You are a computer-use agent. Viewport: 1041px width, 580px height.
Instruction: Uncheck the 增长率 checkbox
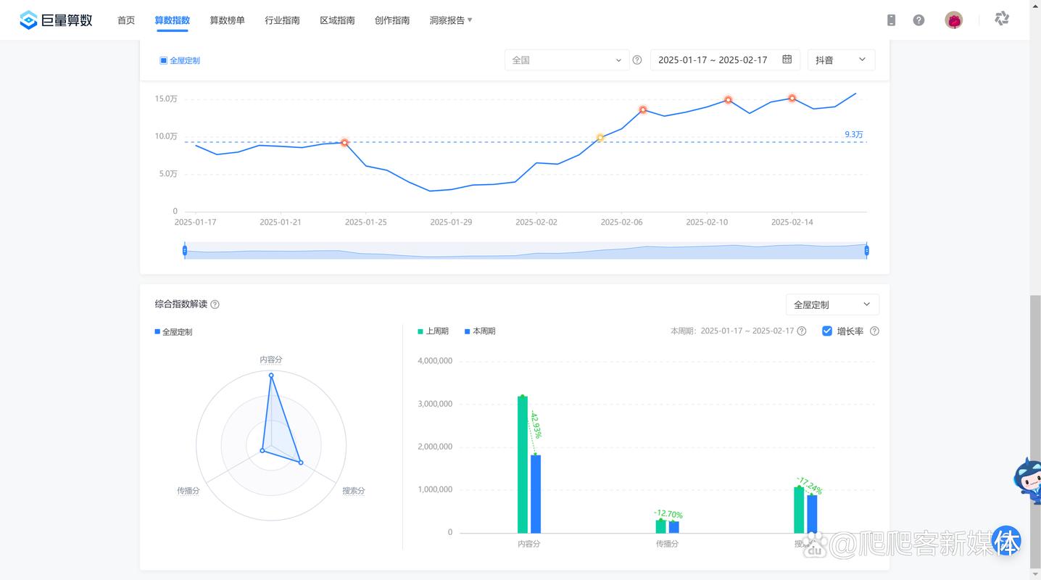coord(827,331)
